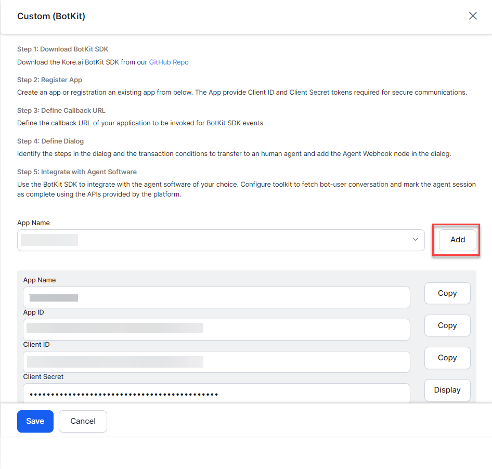Expand the App Name dropdown chevron
The image size is (492, 469).
tap(415, 240)
